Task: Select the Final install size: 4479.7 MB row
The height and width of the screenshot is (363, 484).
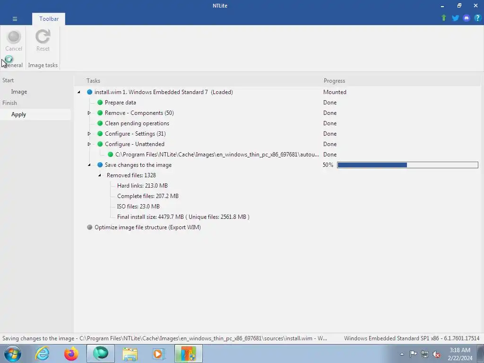Action: pos(183,217)
